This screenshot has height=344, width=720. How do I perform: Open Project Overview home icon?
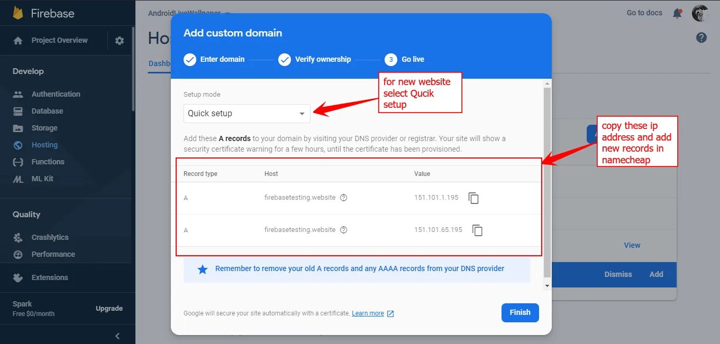pyautogui.click(x=18, y=41)
